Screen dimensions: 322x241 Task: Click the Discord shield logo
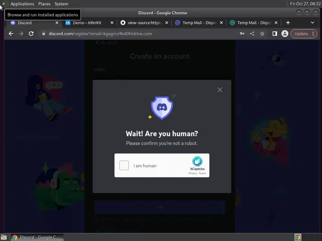[162, 108]
